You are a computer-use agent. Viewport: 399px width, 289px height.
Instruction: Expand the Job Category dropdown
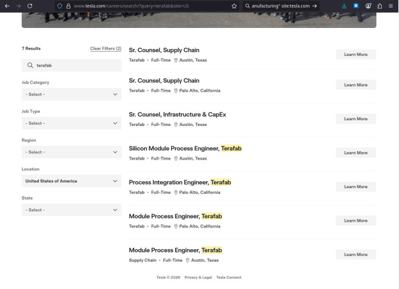click(71, 94)
